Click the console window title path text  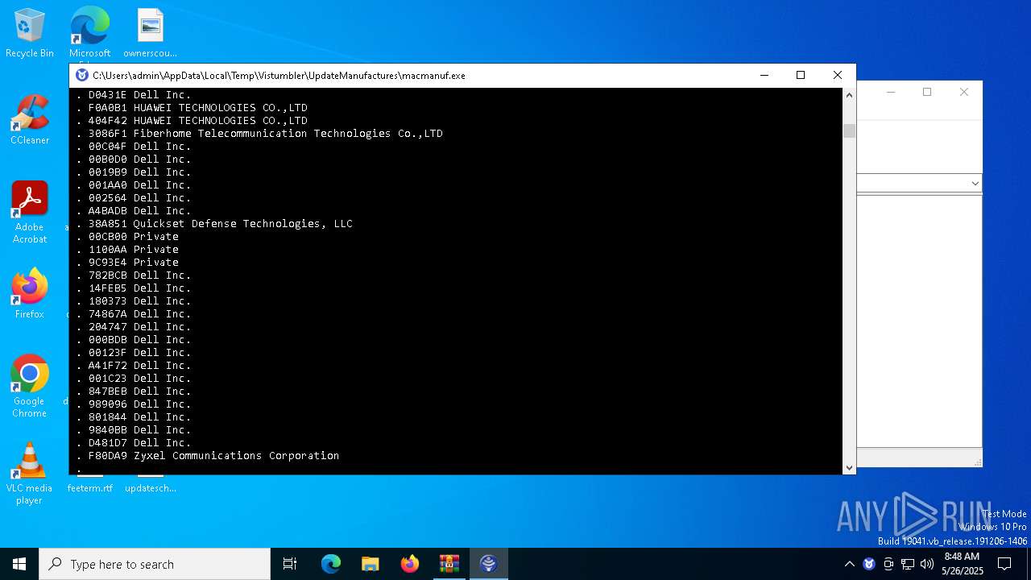click(x=279, y=76)
